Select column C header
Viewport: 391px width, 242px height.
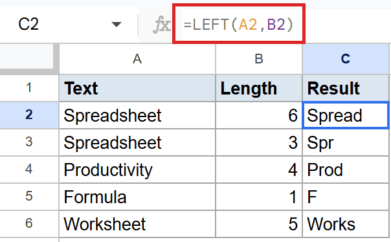346,59
